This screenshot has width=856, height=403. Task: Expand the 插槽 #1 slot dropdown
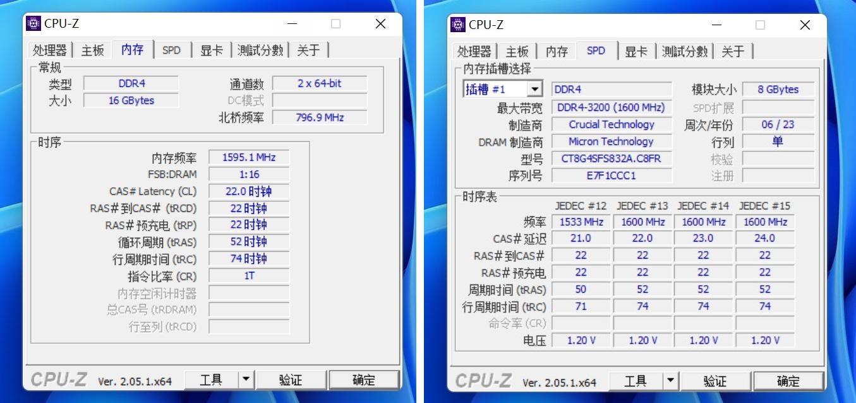(x=535, y=90)
